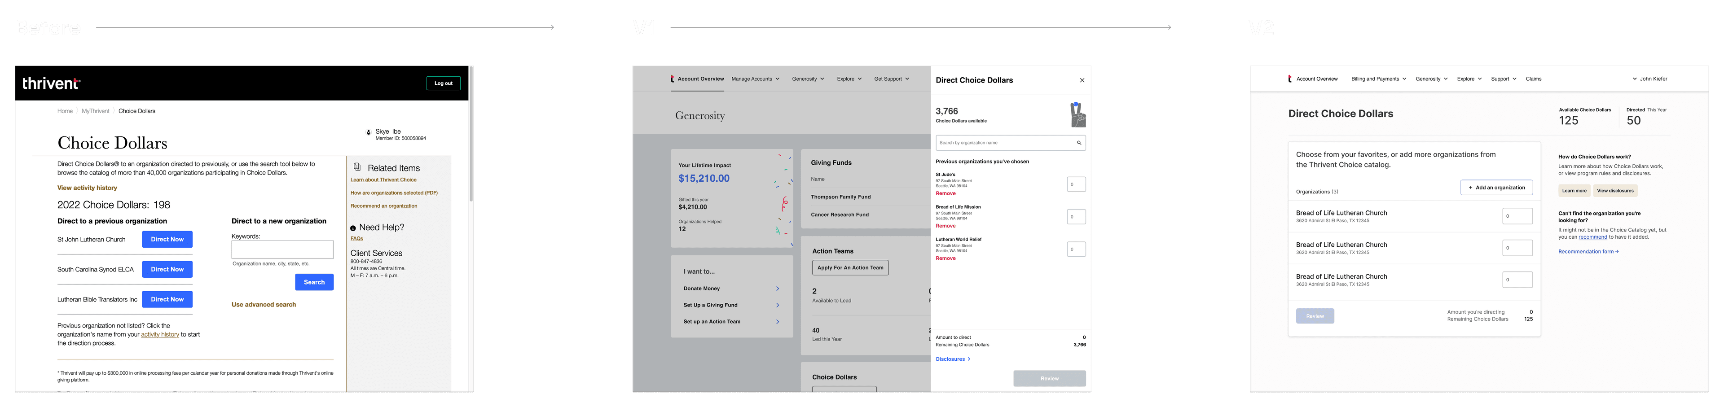Image resolution: width=1724 pixels, height=407 pixels.
Task: Remove Bread of Life Mission organization
Action: click(946, 226)
